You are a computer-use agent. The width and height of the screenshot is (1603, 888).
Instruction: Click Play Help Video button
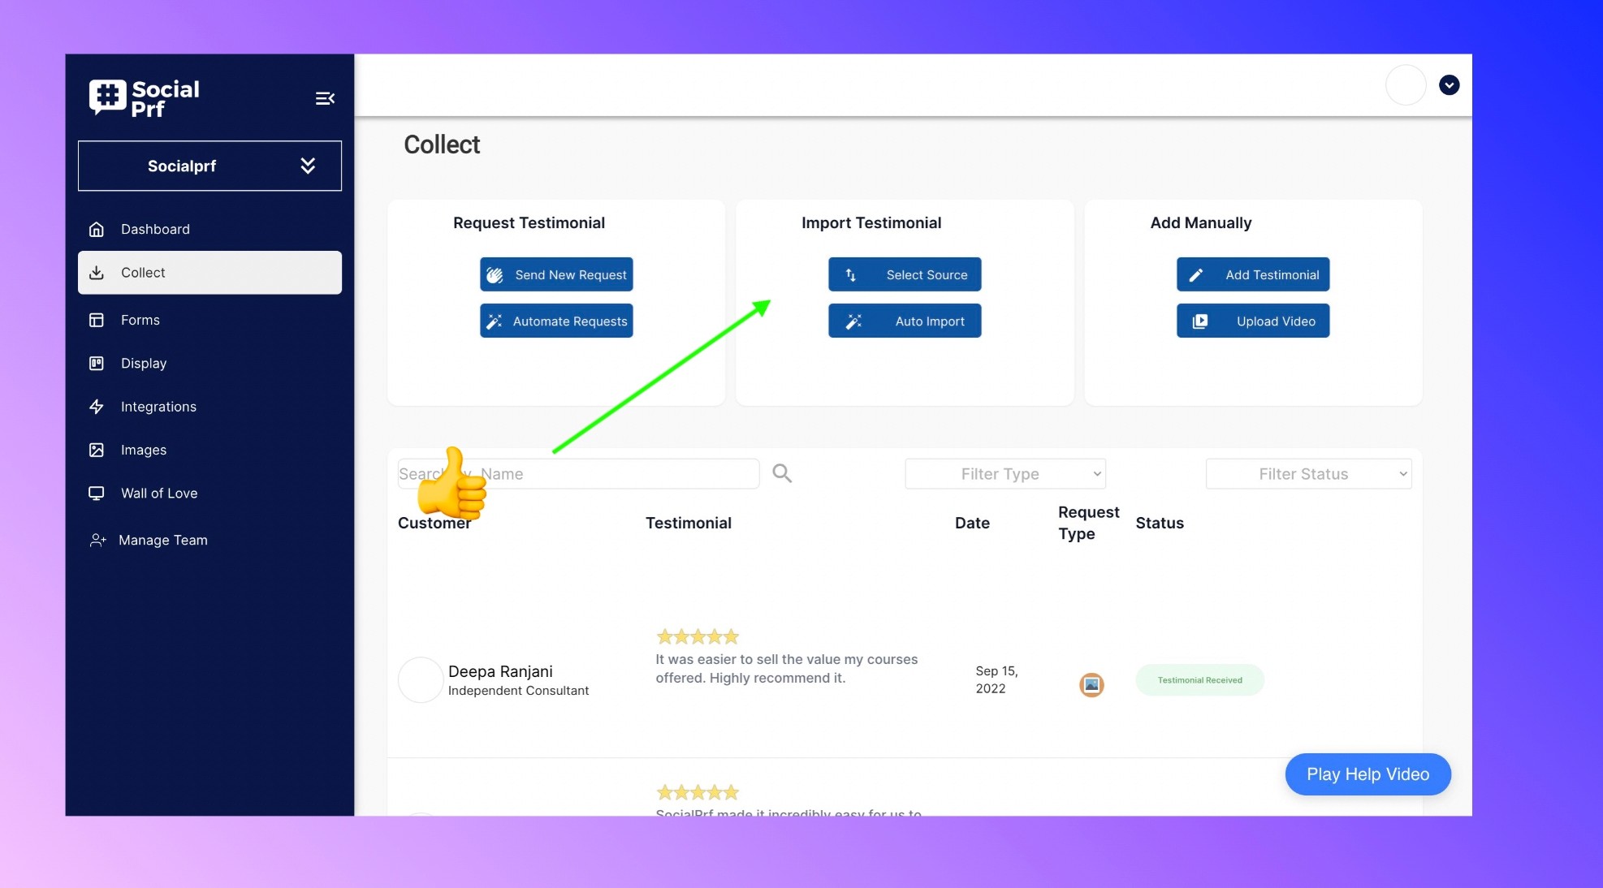(x=1368, y=774)
